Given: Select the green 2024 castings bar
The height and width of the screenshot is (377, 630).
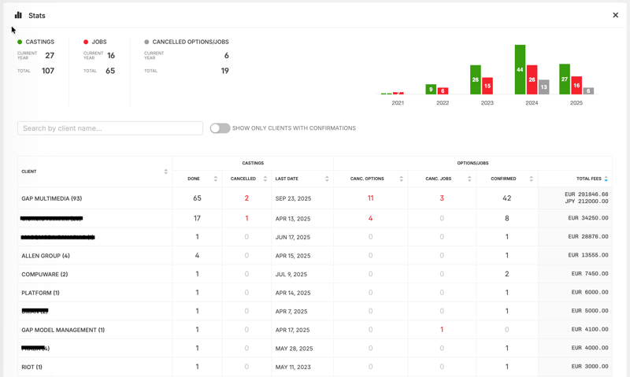Looking at the screenshot, I should point(520,69).
